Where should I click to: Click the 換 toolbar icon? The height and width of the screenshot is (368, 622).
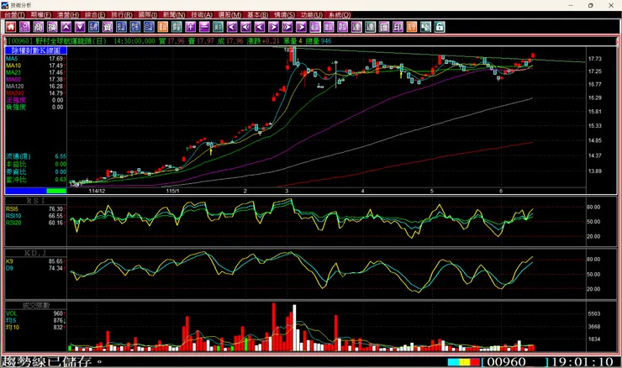52,27
